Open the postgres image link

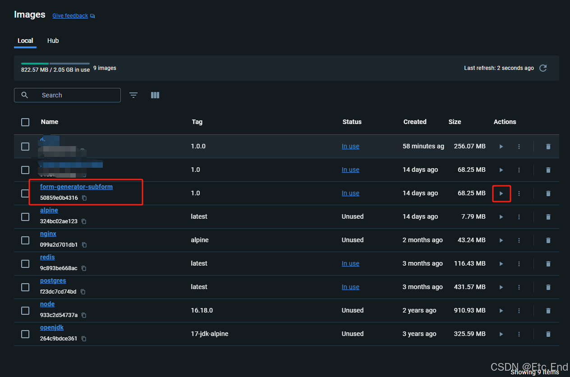tap(53, 280)
